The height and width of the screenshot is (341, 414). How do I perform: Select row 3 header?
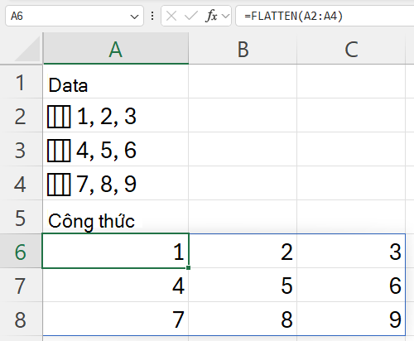(x=21, y=149)
